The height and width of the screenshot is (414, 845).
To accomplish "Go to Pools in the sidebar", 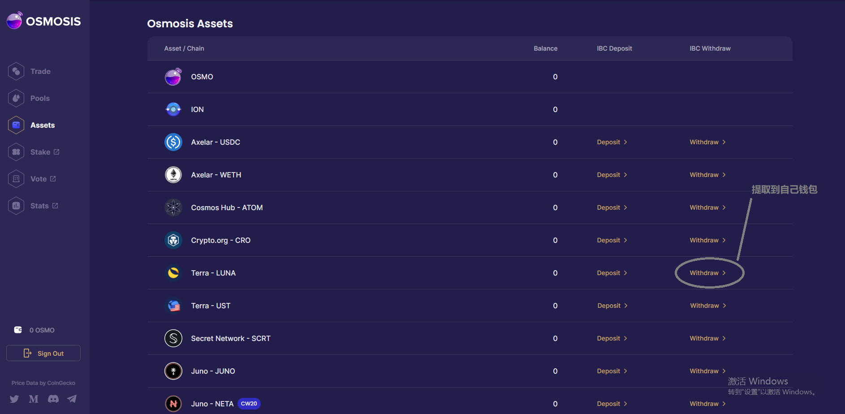I will point(40,98).
